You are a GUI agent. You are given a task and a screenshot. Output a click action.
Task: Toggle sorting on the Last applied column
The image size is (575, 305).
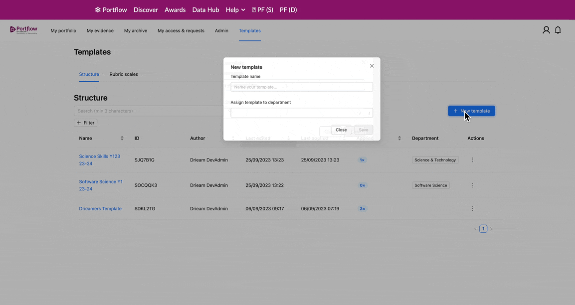click(x=343, y=138)
